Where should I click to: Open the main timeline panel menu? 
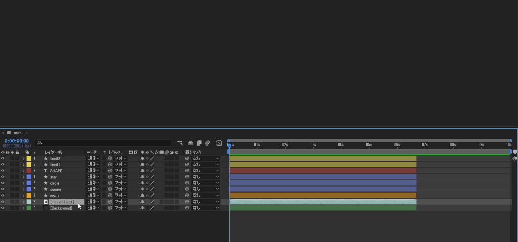(27, 133)
